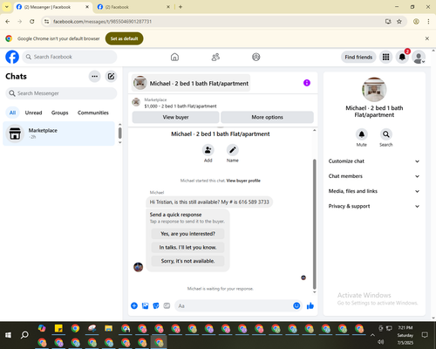The image size is (436, 349).
Task: Click the Search Messenger field
Action: point(61,93)
